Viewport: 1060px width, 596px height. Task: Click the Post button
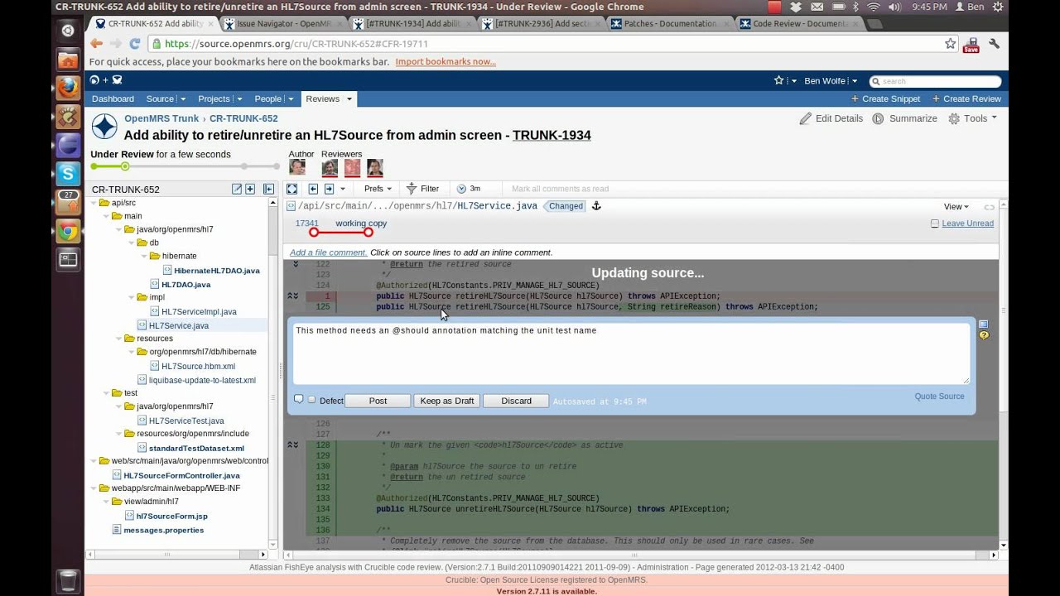tap(378, 401)
